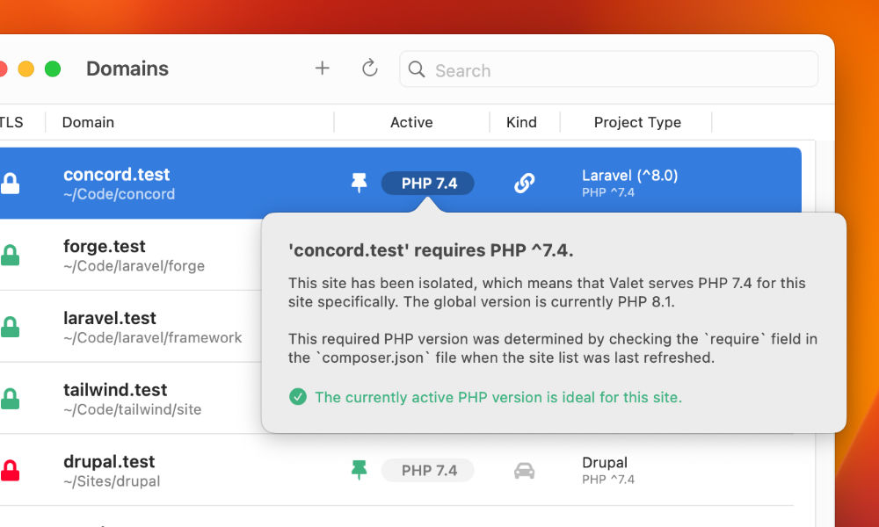Click the green lock icon for forge.test
The image size is (879, 527).
coord(10,255)
